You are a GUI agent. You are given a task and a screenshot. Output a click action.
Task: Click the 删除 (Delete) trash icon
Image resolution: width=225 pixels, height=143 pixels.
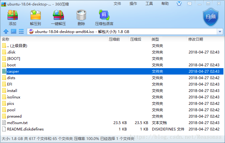pos(81,15)
